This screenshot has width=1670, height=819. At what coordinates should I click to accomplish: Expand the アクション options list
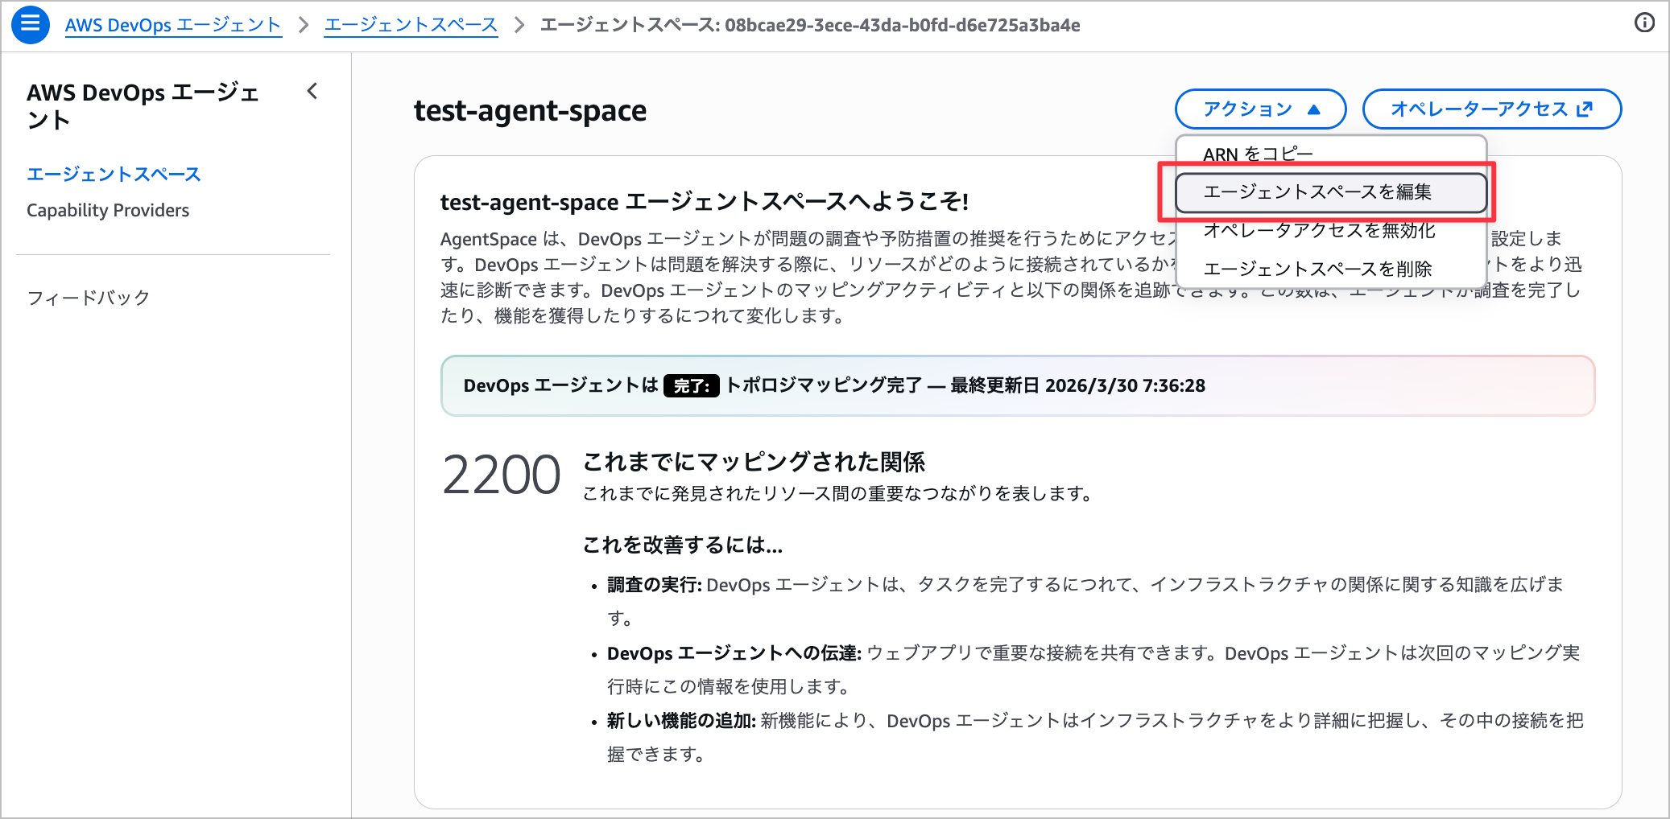pos(1260,109)
